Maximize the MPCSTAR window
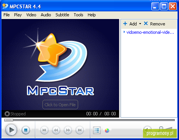The height and width of the screenshot is (140, 179). [164, 6]
